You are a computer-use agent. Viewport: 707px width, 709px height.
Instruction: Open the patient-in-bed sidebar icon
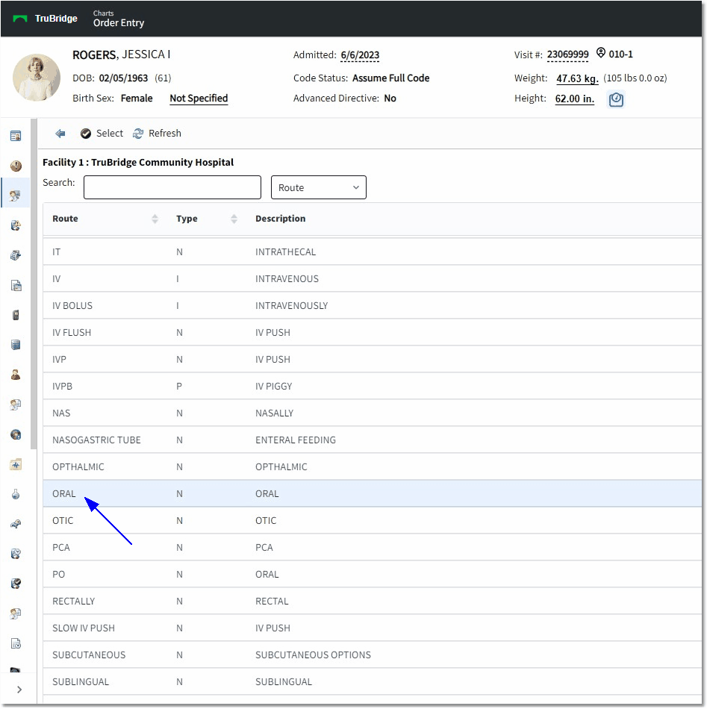[16, 524]
